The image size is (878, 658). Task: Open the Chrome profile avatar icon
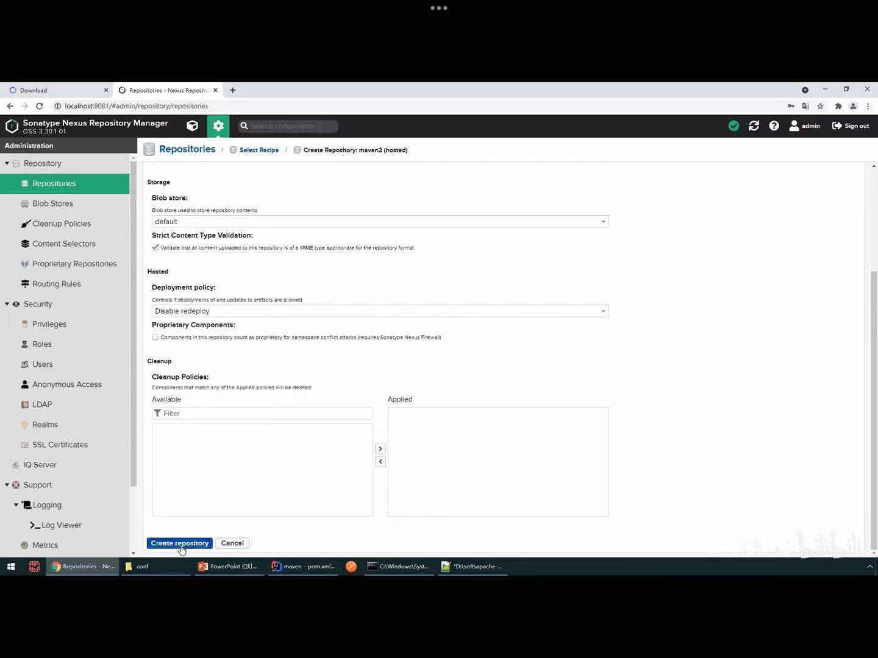pos(853,106)
